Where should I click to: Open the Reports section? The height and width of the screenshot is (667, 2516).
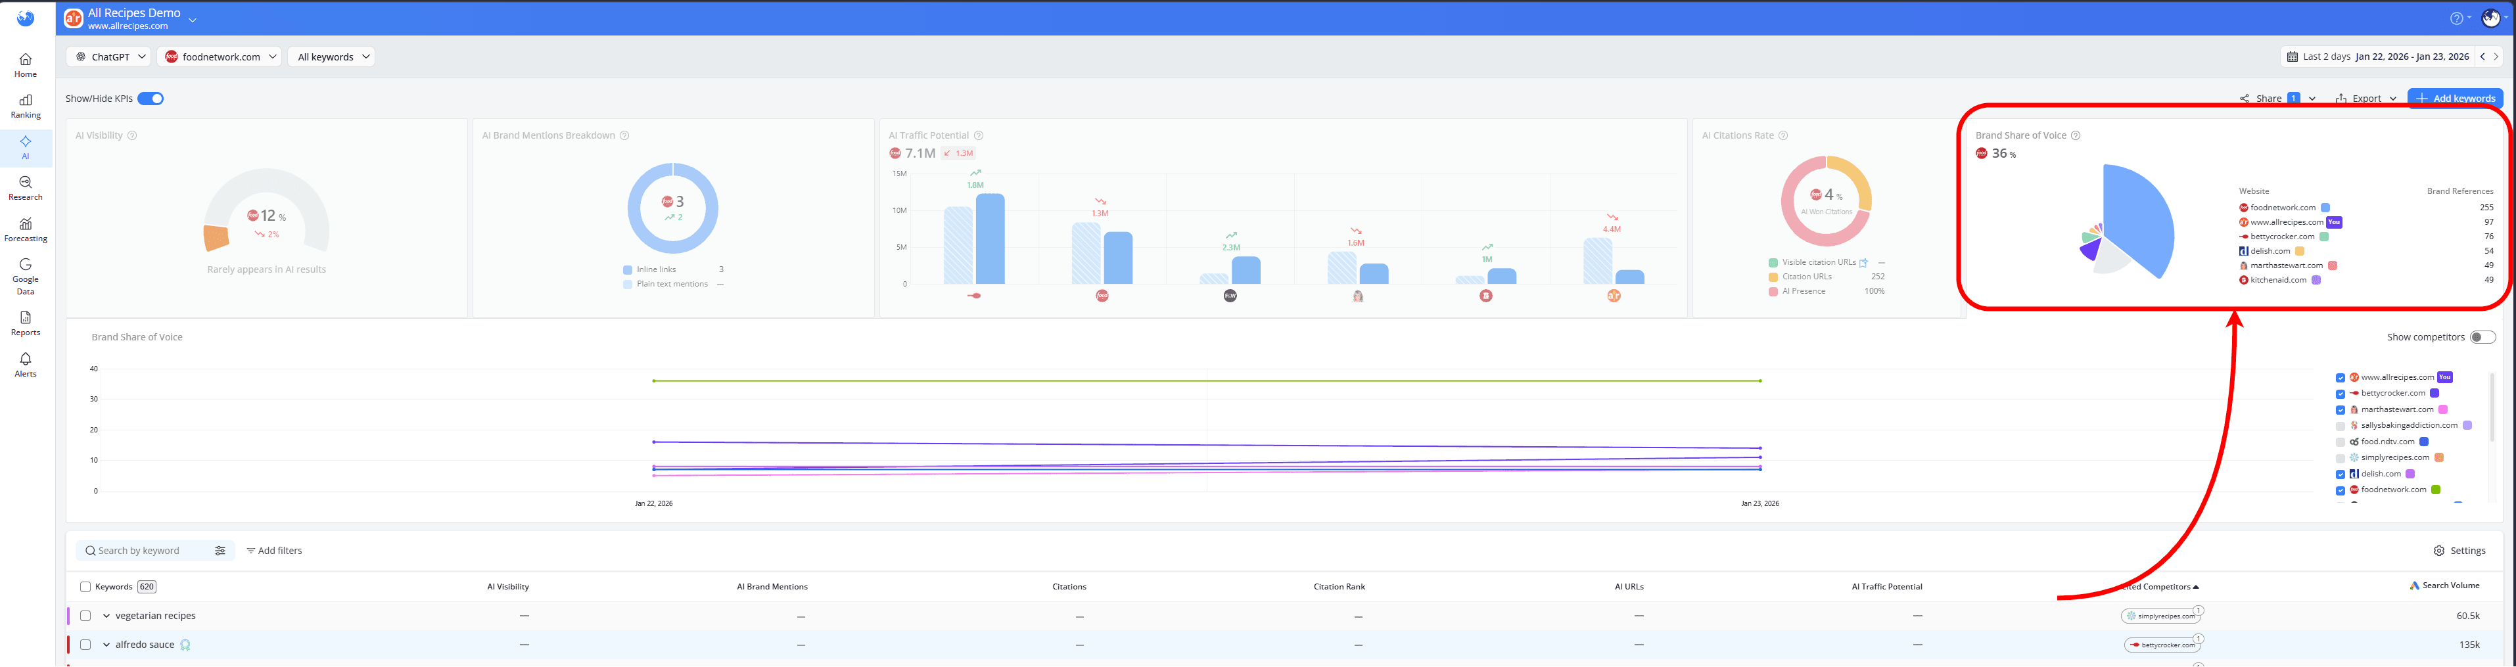click(x=26, y=323)
